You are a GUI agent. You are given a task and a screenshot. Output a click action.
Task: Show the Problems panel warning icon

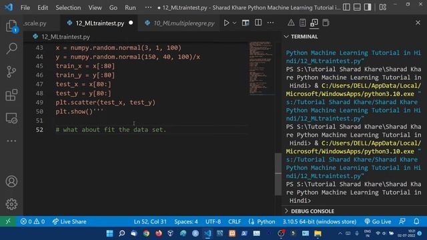pos(291,23)
